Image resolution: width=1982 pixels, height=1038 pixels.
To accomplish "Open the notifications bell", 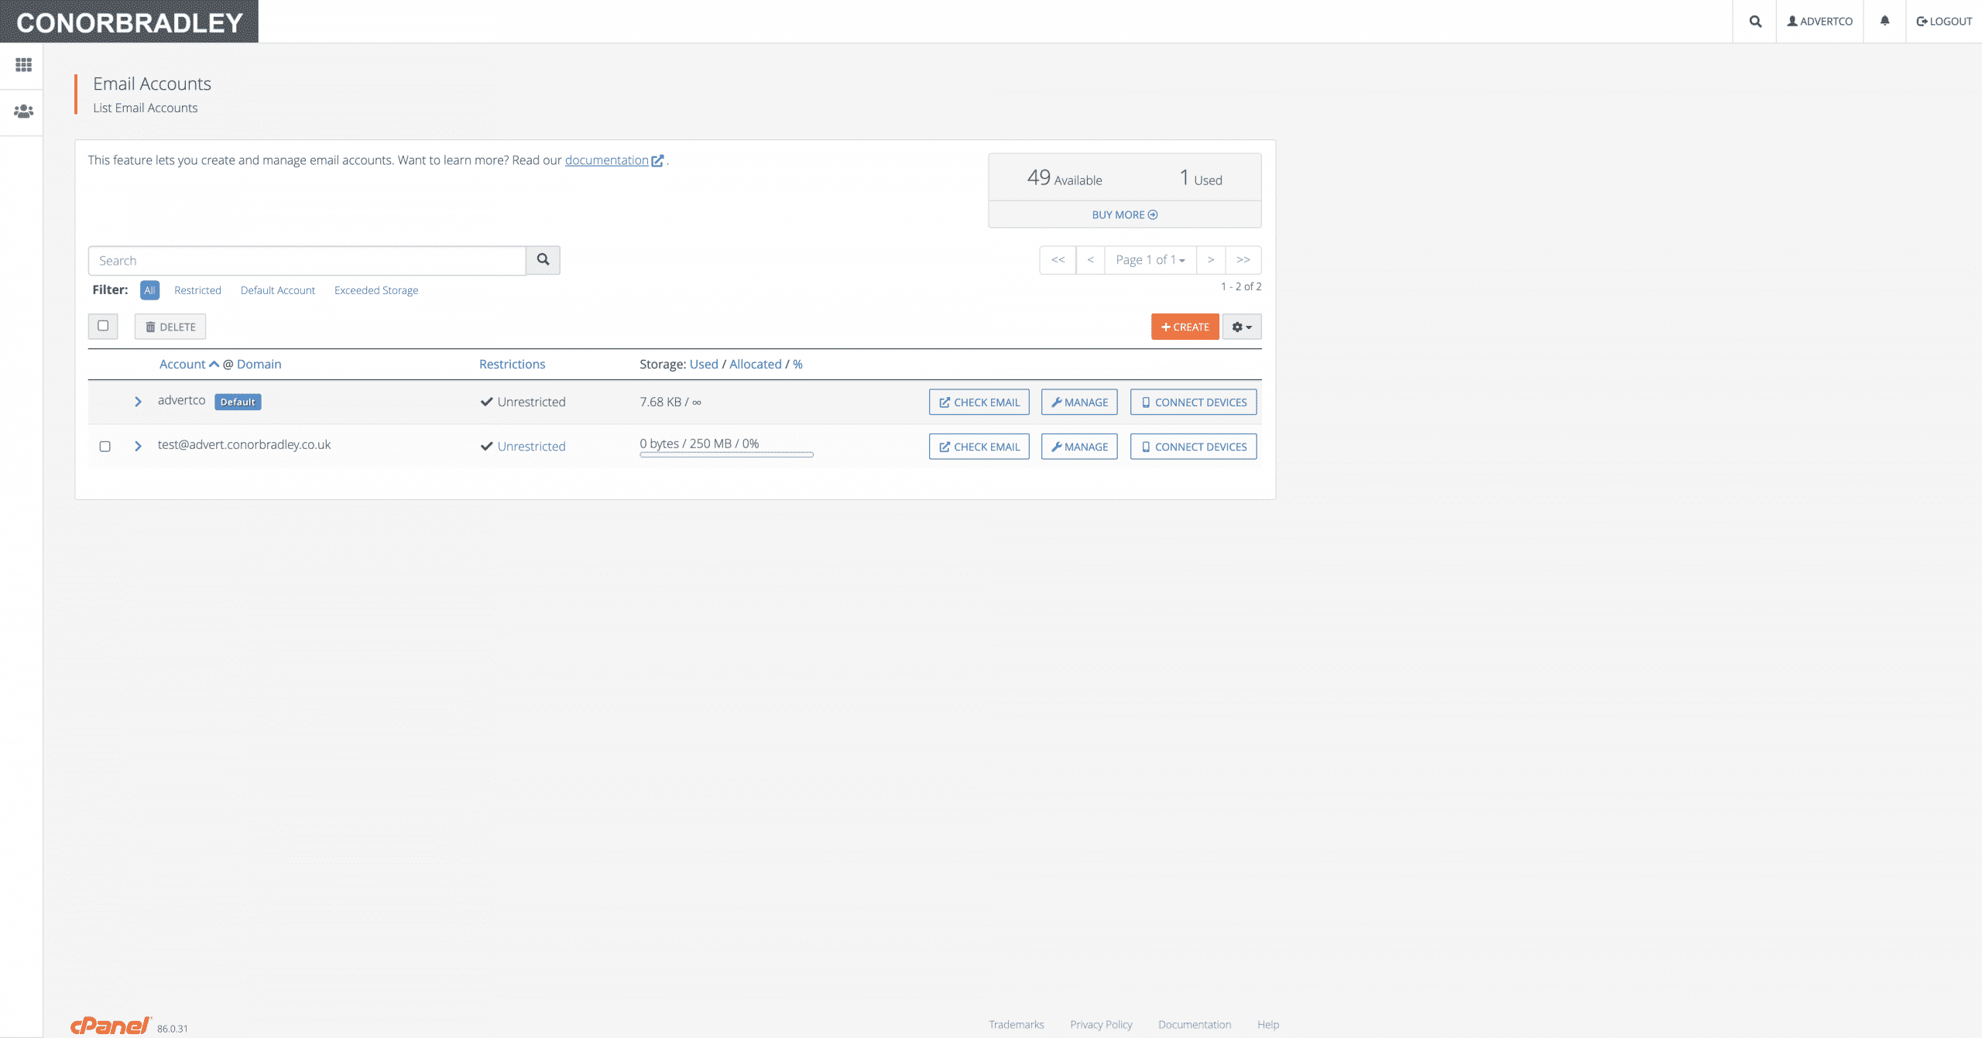I will pyautogui.click(x=1884, y=22).
